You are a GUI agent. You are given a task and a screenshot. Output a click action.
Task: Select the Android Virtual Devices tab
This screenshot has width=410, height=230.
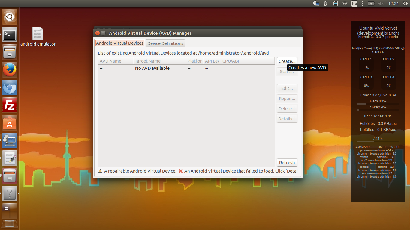coord(119,43)
